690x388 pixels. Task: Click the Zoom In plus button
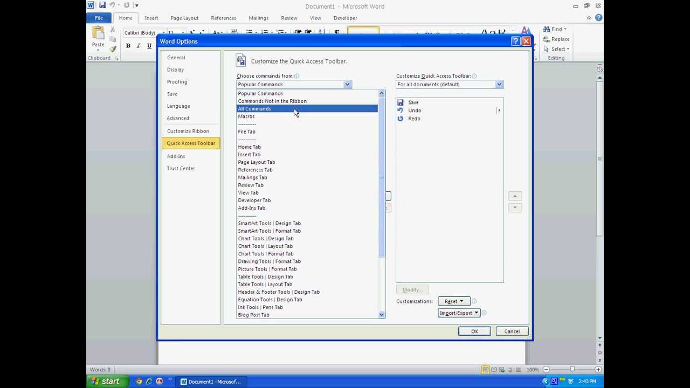point(598,370)
